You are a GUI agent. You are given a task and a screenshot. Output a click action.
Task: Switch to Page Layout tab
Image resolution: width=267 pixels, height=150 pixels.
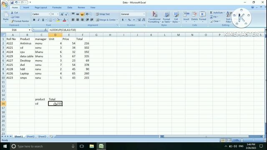(x=41, y=7)
